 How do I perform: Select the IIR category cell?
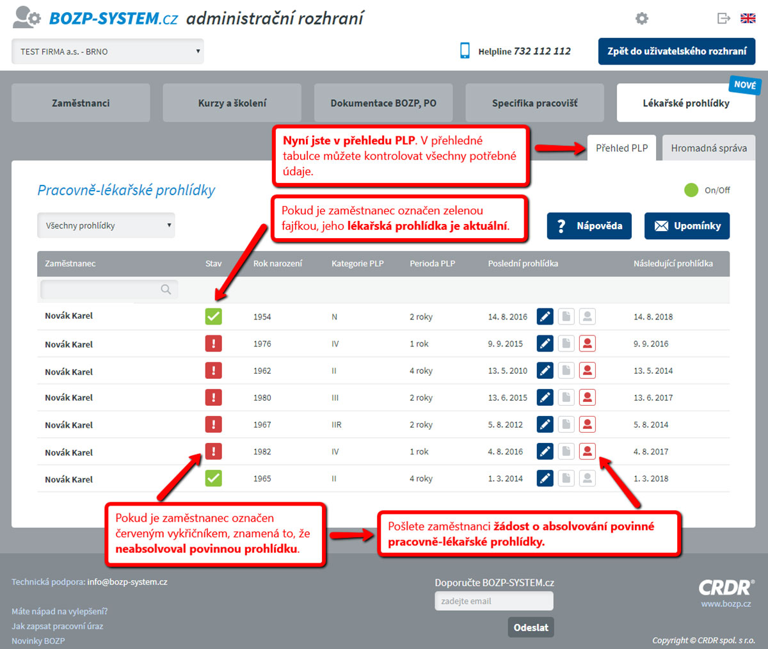click(x=337, y=424)
